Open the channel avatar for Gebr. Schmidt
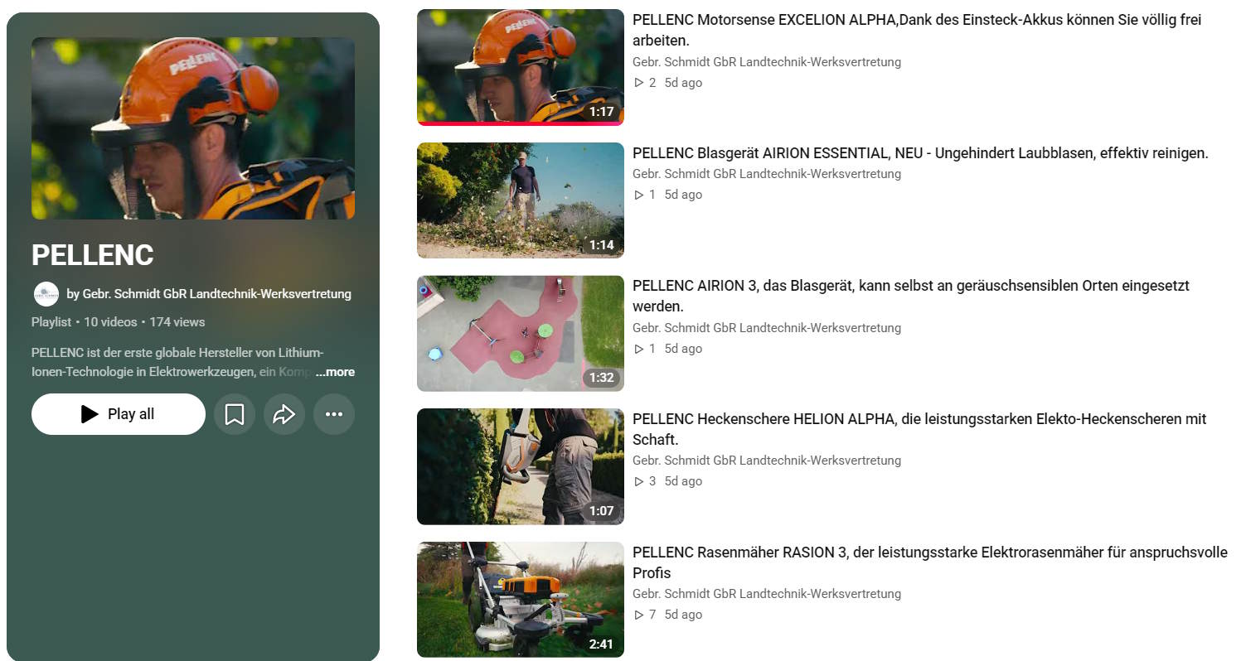Viewport: 1241px width, 661px height. pos(46,294)
